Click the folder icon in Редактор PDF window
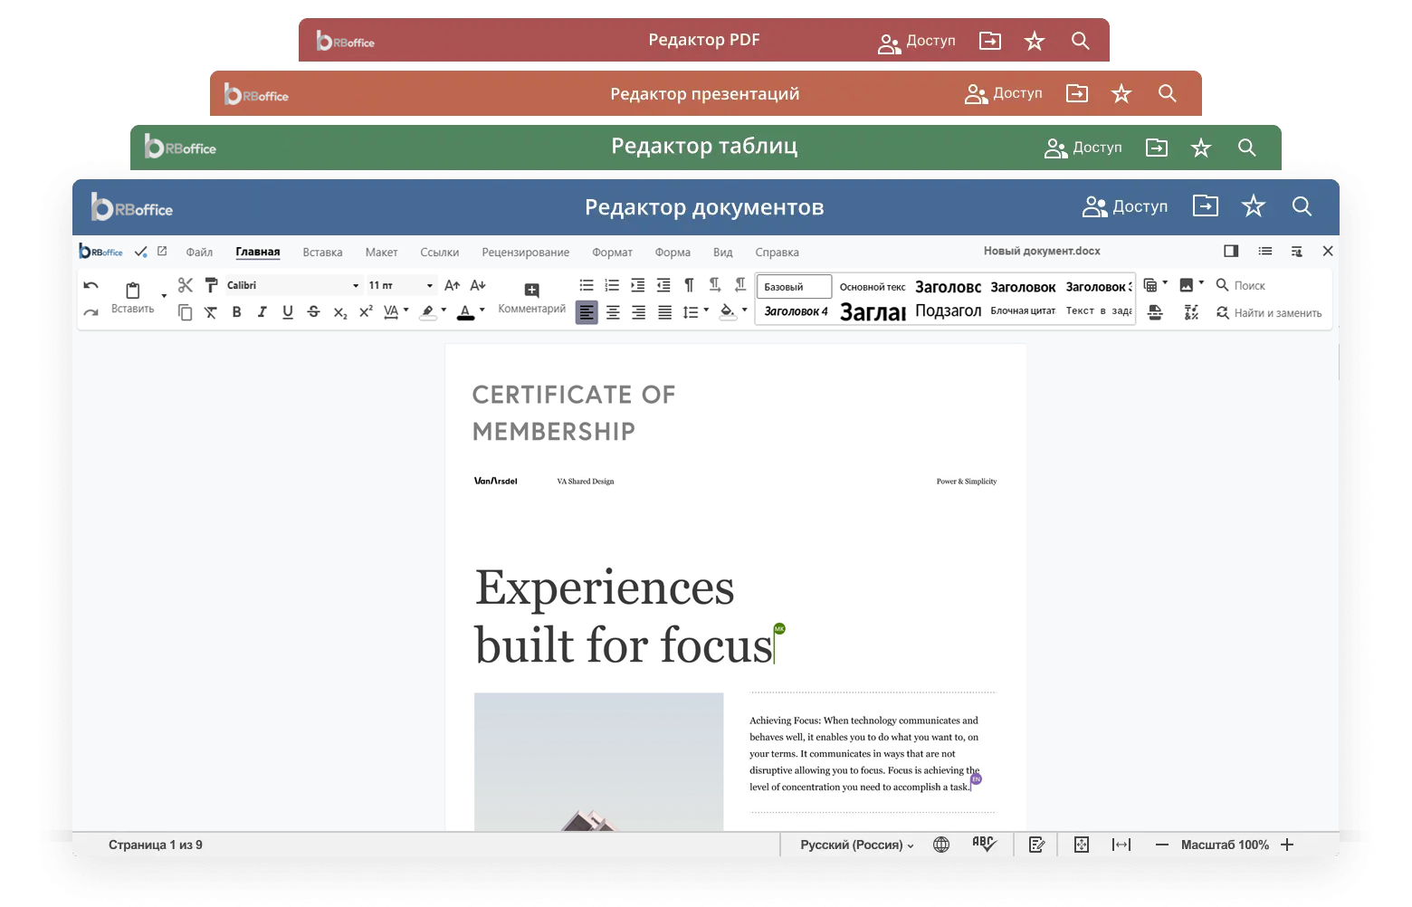Screen dimensions: 1412x907 click(990, 41)
